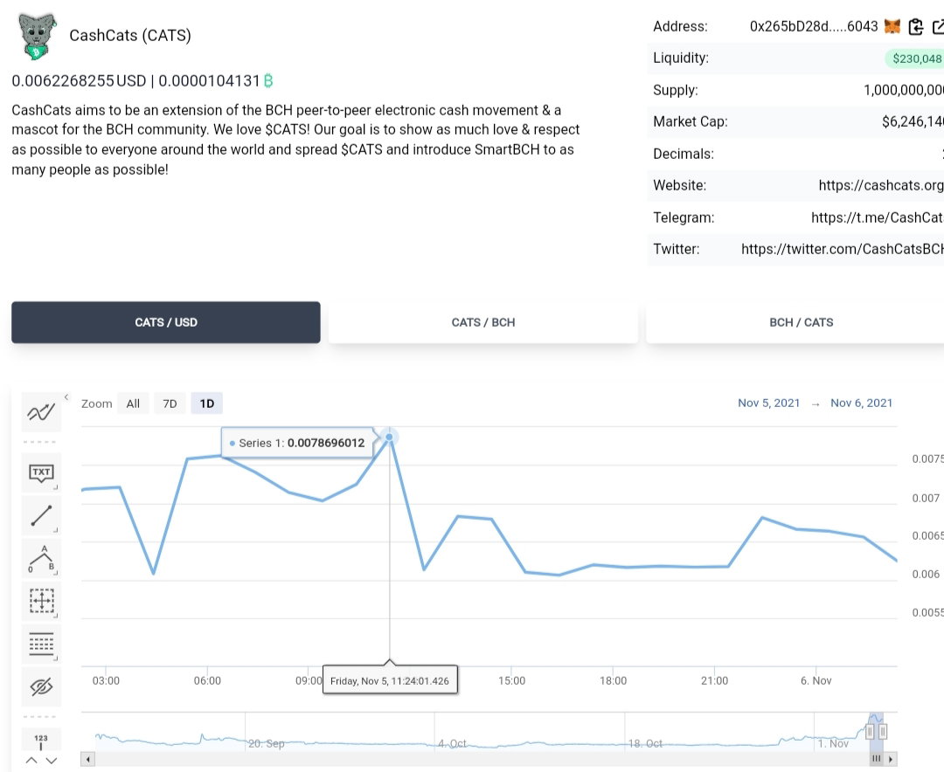Click the green Bitcoin Cash symbol after price
Image resolution: width=944 pixels, height=772 pixels.
pyautogui.click(x=268, y=80)
